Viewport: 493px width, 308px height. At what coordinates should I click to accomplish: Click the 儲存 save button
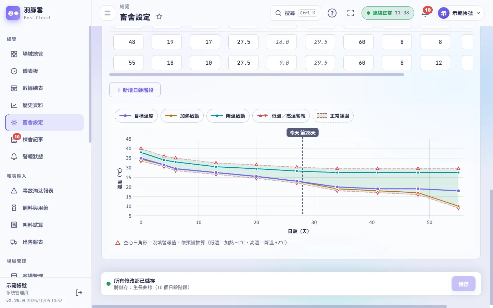pos(464,284)
